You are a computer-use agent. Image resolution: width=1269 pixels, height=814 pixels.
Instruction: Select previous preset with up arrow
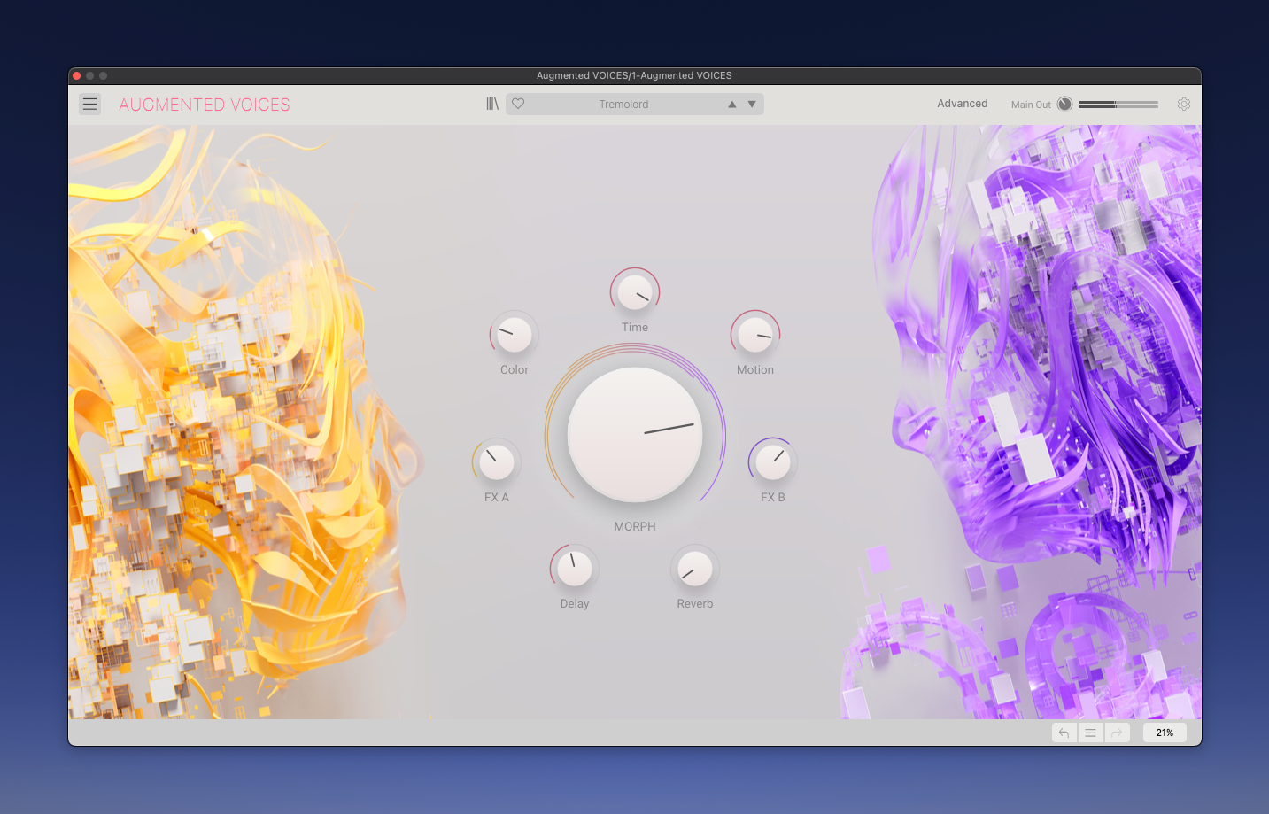pyautogui.click(x=732, y=105)
